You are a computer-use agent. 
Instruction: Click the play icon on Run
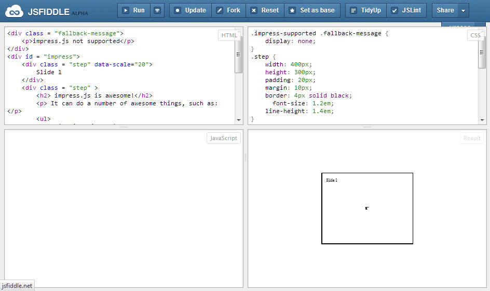coord(126,10)
